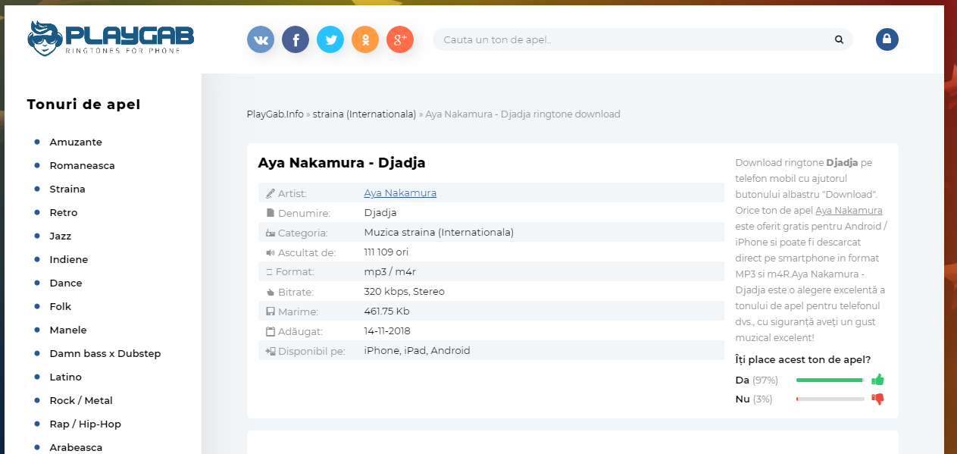Click the disk icon beside Marime
Screen dimensions: 957x454
271,312
